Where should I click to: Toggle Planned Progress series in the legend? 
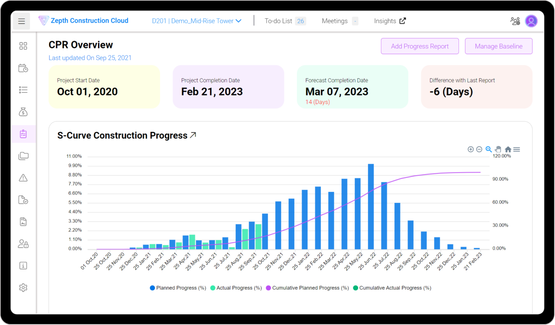(177, 288)
